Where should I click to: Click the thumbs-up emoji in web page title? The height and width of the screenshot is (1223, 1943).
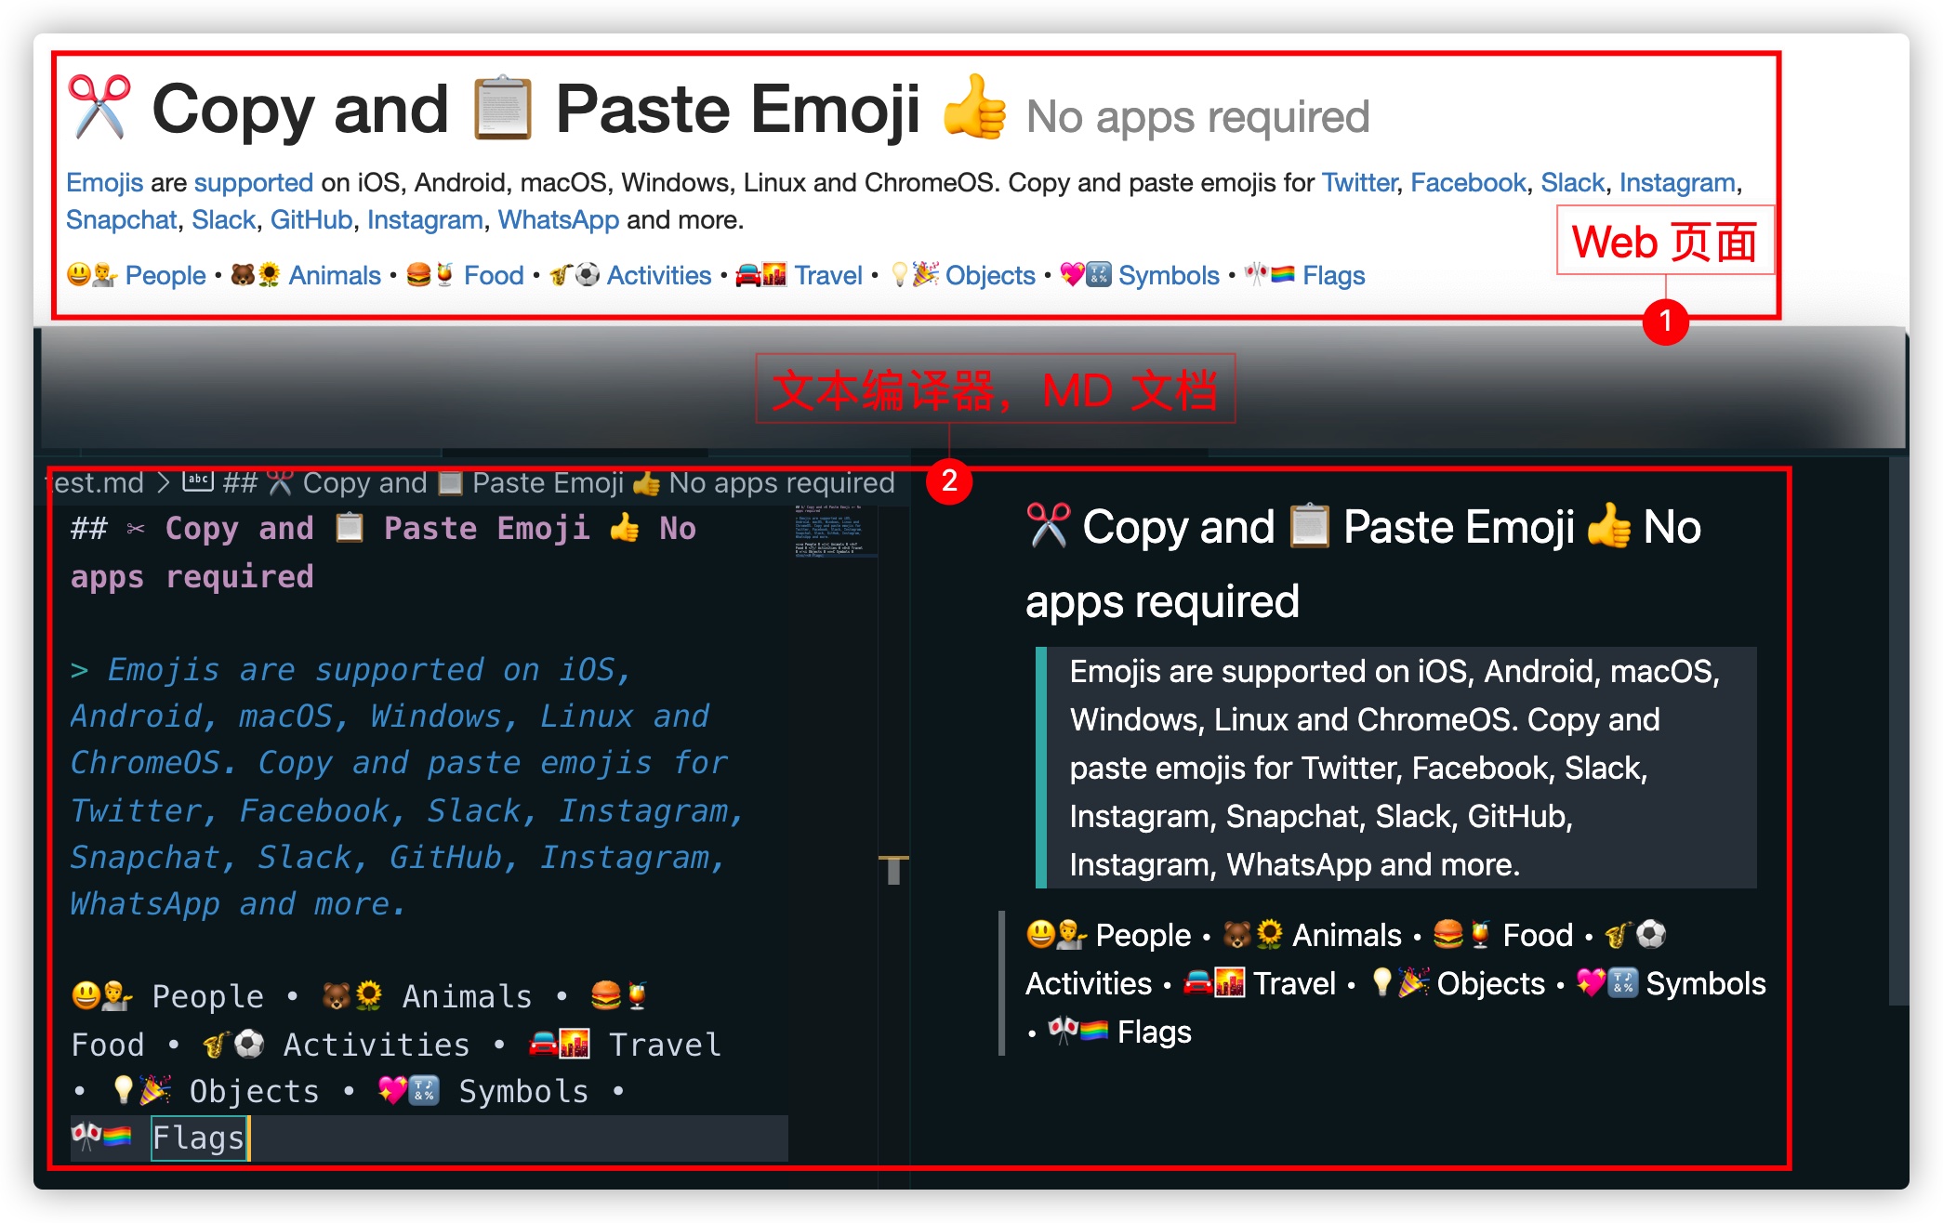click(x=974, y=106)
